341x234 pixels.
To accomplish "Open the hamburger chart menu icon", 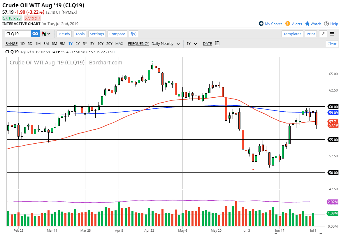I will (x=332, y=34).
